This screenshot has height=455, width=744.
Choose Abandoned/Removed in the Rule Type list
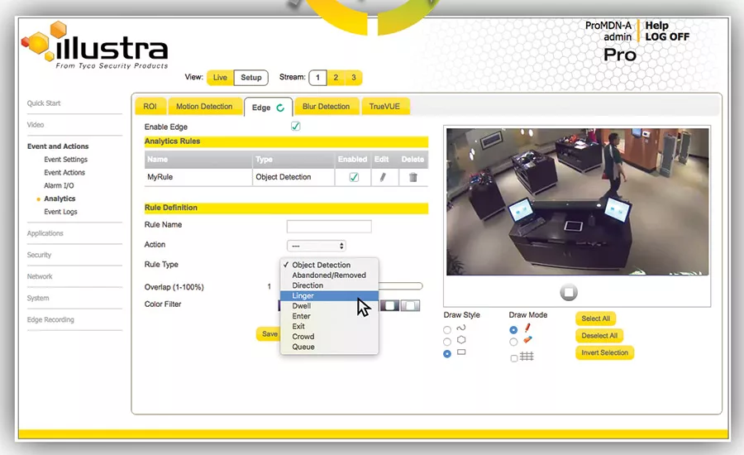click(x=329, y=275)
